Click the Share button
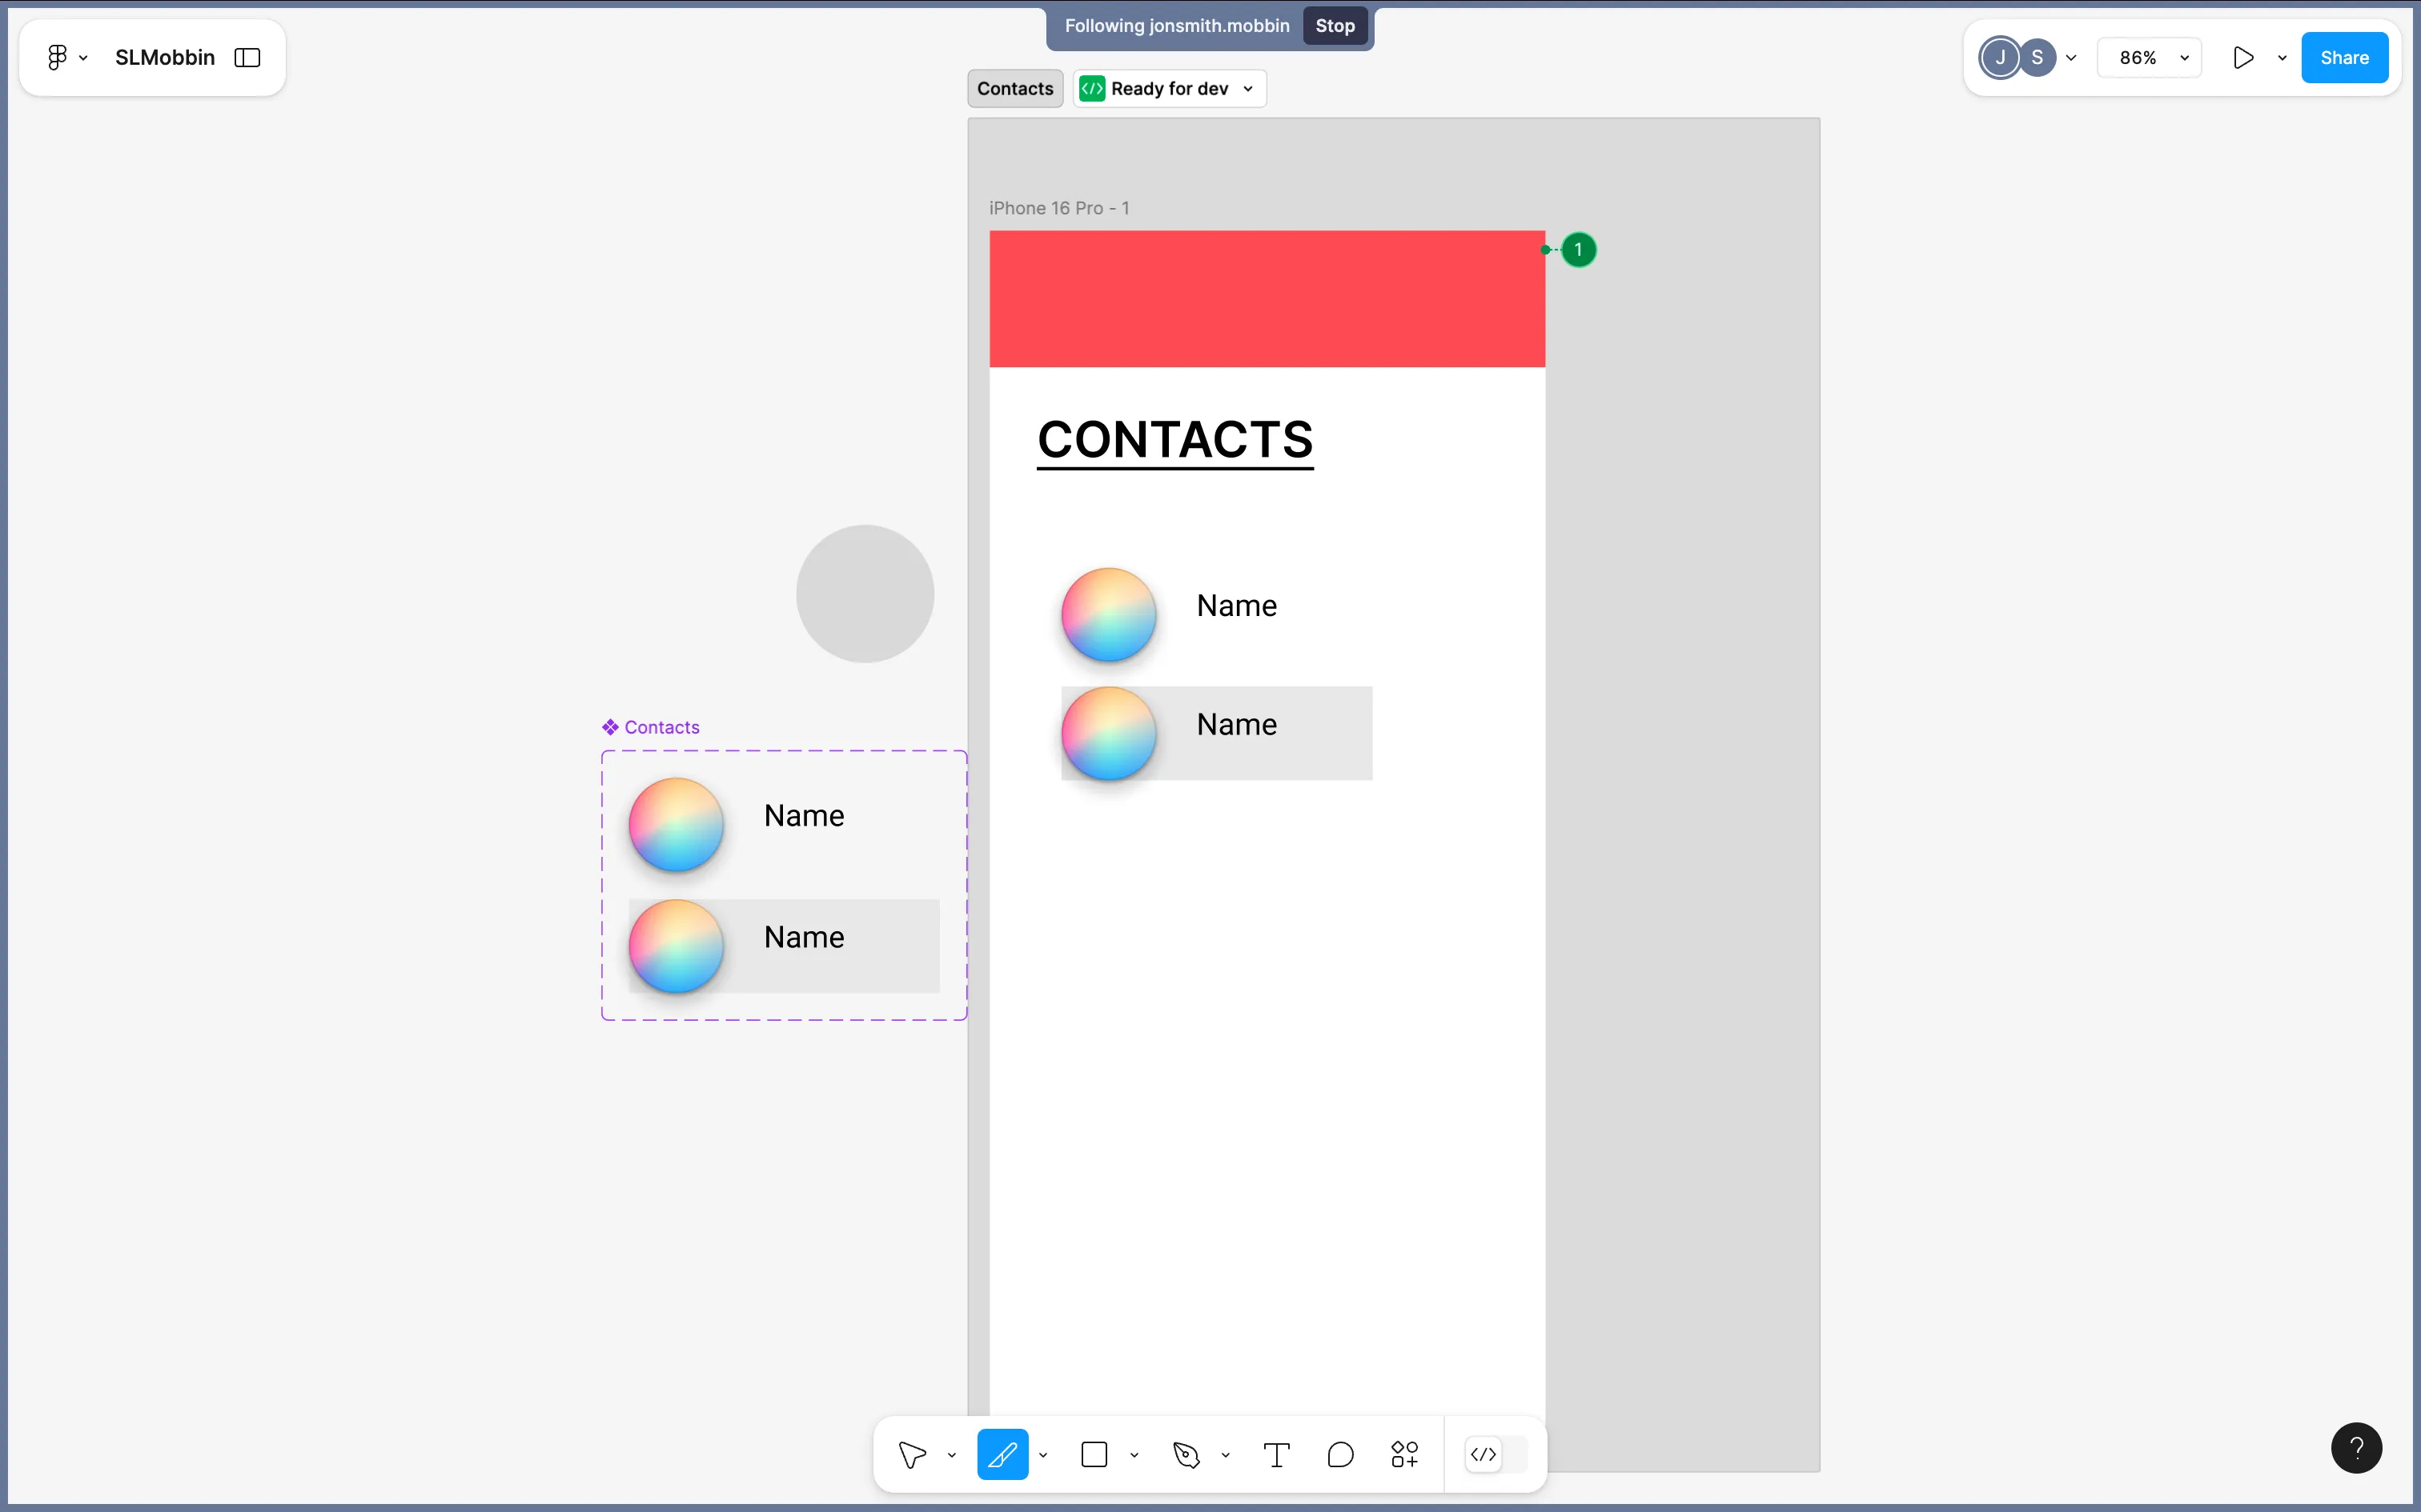2421x1512 pixels. click(2344, 58)
